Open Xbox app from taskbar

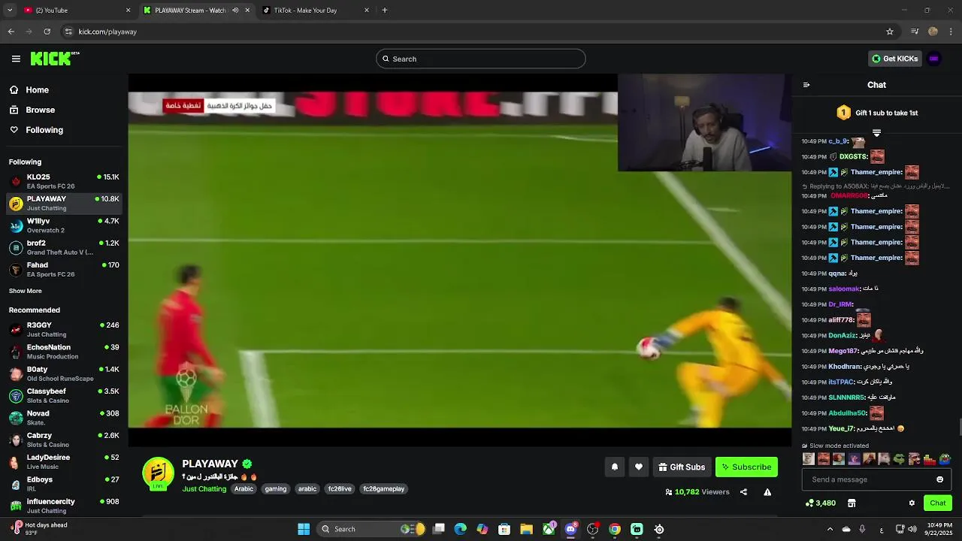549,529
